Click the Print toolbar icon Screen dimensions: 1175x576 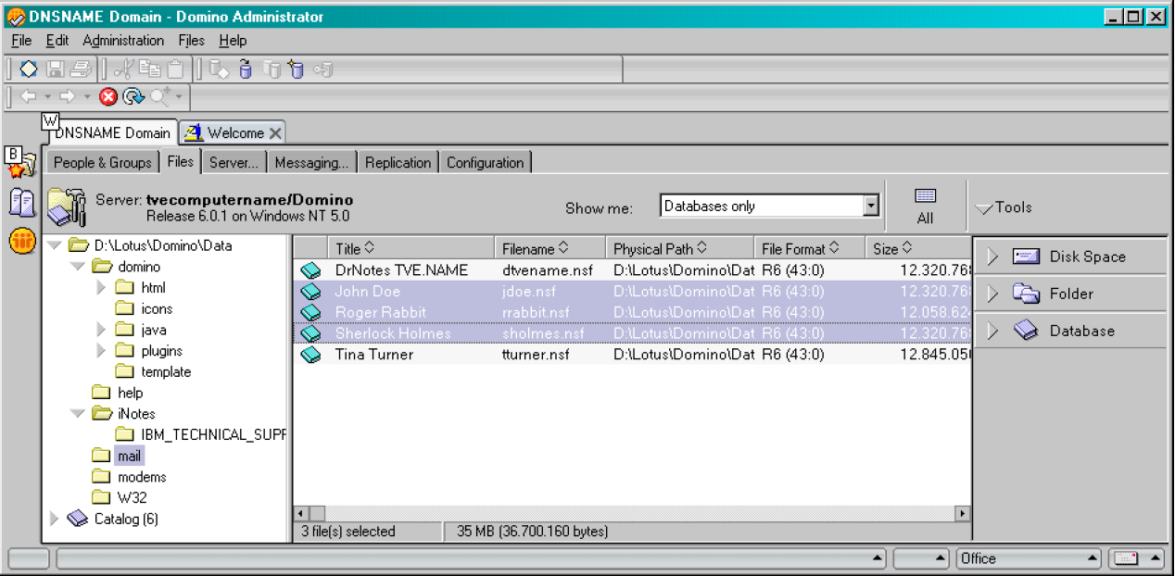point(80,69)
